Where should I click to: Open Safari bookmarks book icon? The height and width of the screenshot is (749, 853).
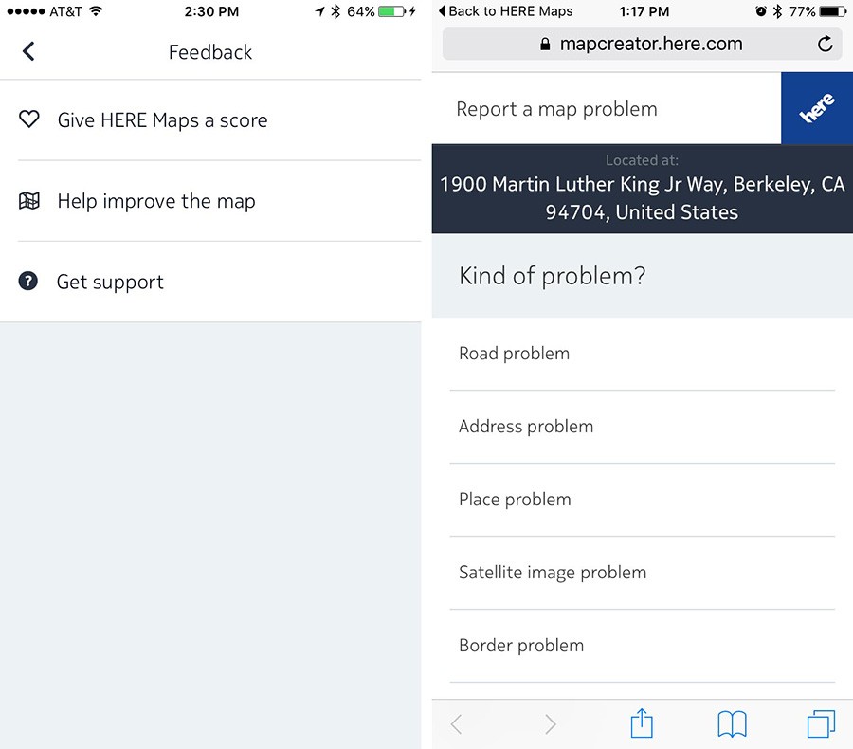732,724
